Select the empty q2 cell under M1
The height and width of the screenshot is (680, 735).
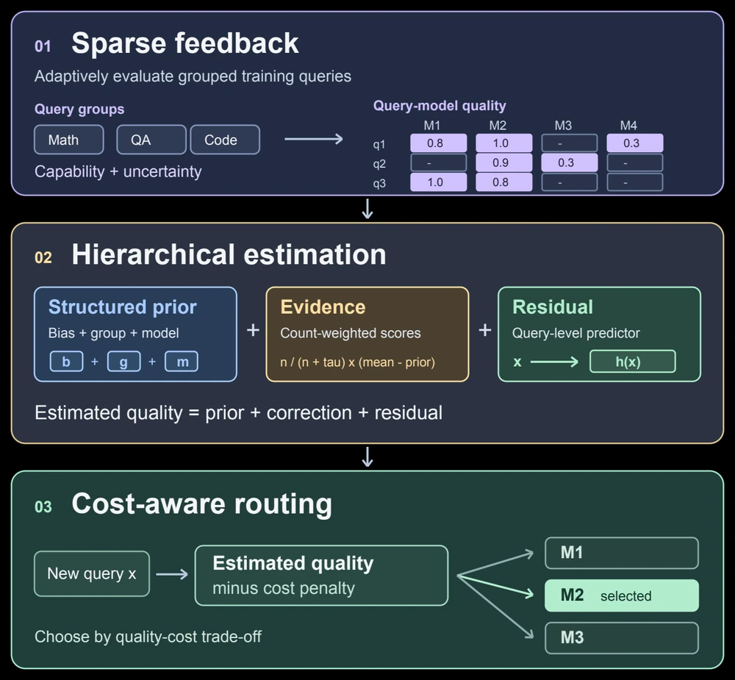point(439,162)
